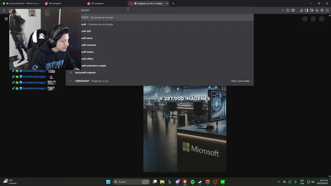This screenshot has width=331, height=186.
Task: Open a new browser tab with plus
Action: [x=173, y=3]
